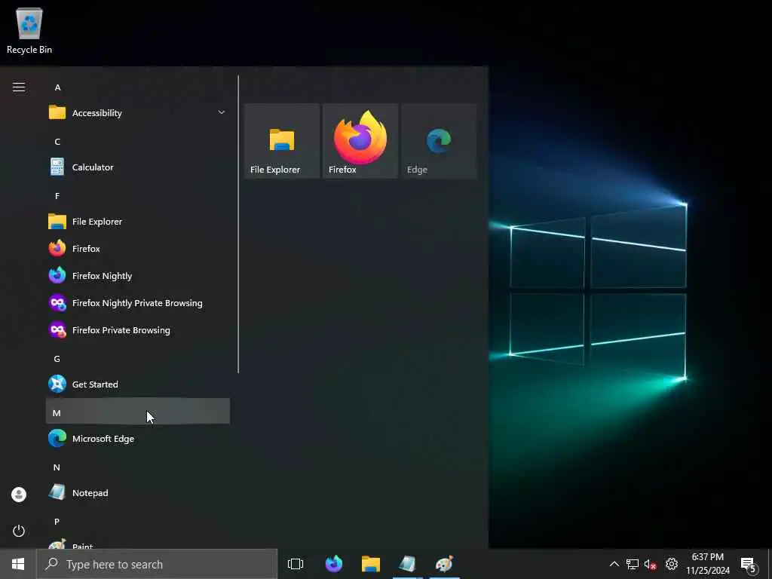This screenshot has height=579, width=772.
Task: Open the clock and date flyout
Action: [708, 564]
